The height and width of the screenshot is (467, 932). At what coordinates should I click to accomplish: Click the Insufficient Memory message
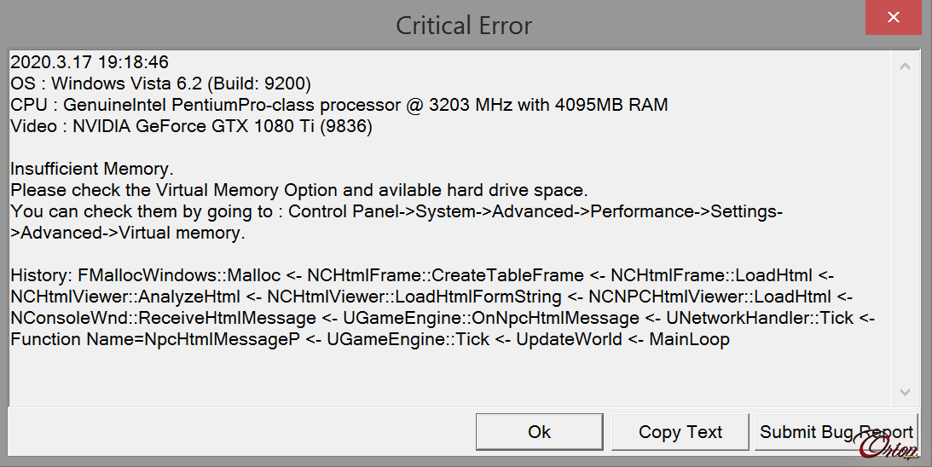(92, 169)
